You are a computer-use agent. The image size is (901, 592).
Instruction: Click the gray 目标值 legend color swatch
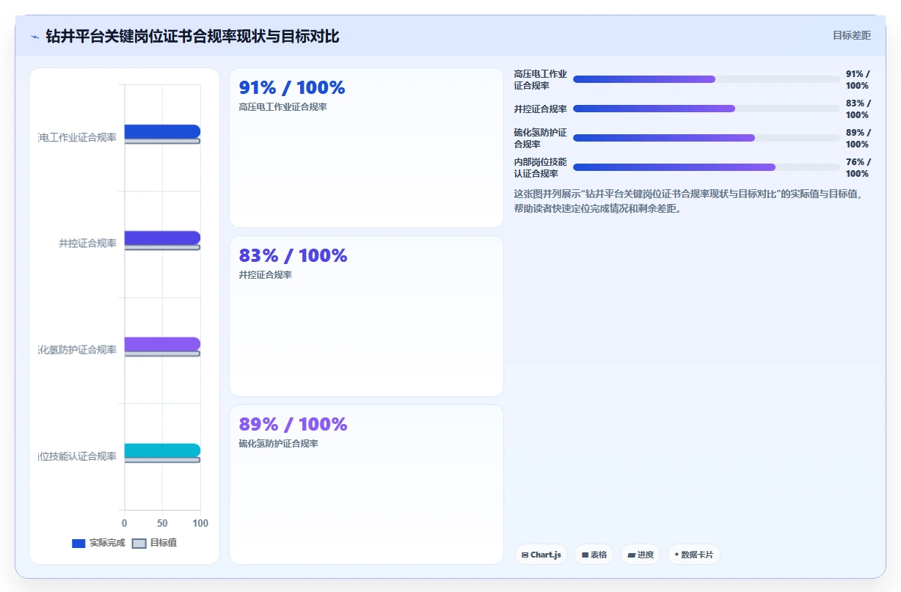pos(139,544)
